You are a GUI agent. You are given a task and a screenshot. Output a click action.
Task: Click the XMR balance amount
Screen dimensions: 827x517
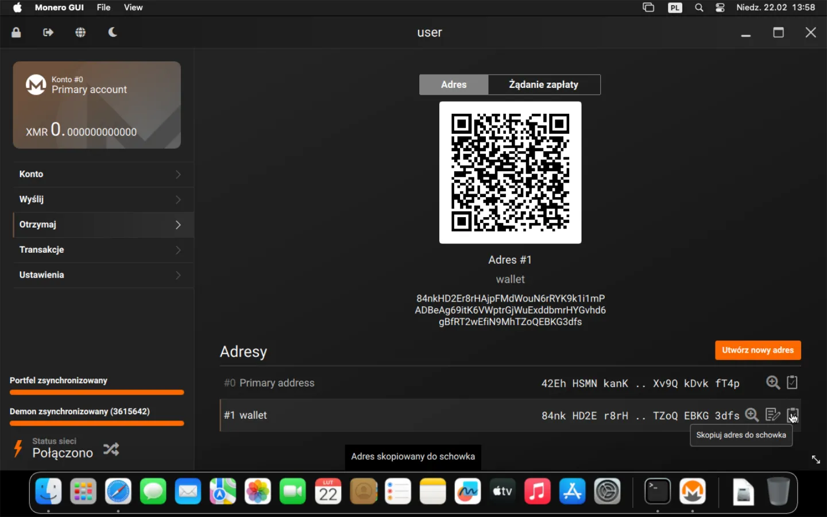click(81, 130)
